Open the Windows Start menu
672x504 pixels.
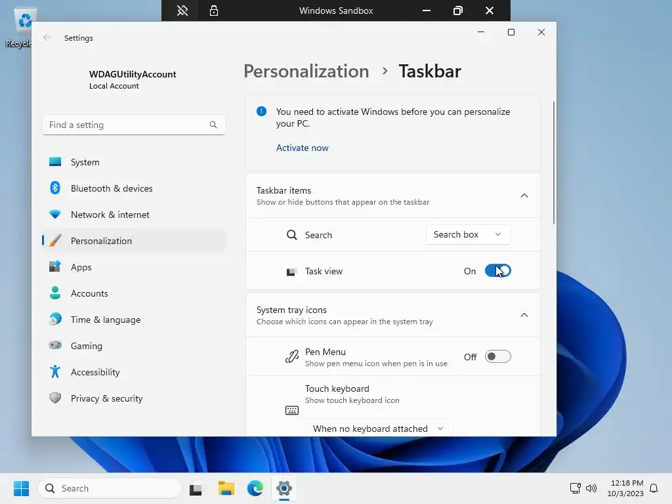click(22, 488)
